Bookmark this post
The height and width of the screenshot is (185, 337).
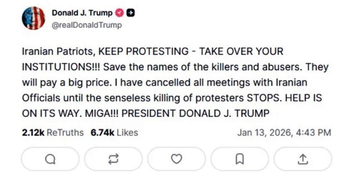[240, 159]
